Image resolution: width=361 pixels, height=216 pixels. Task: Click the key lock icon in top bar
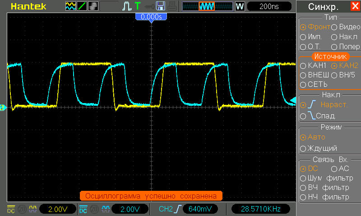(x=148, y=6)
